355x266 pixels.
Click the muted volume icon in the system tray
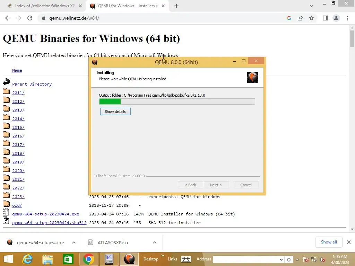tap(322, 259)
